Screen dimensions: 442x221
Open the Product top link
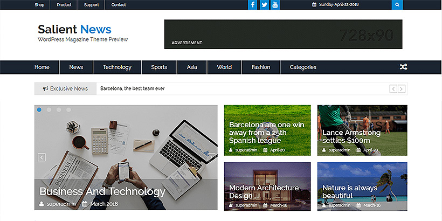click(x=64, y=5)
